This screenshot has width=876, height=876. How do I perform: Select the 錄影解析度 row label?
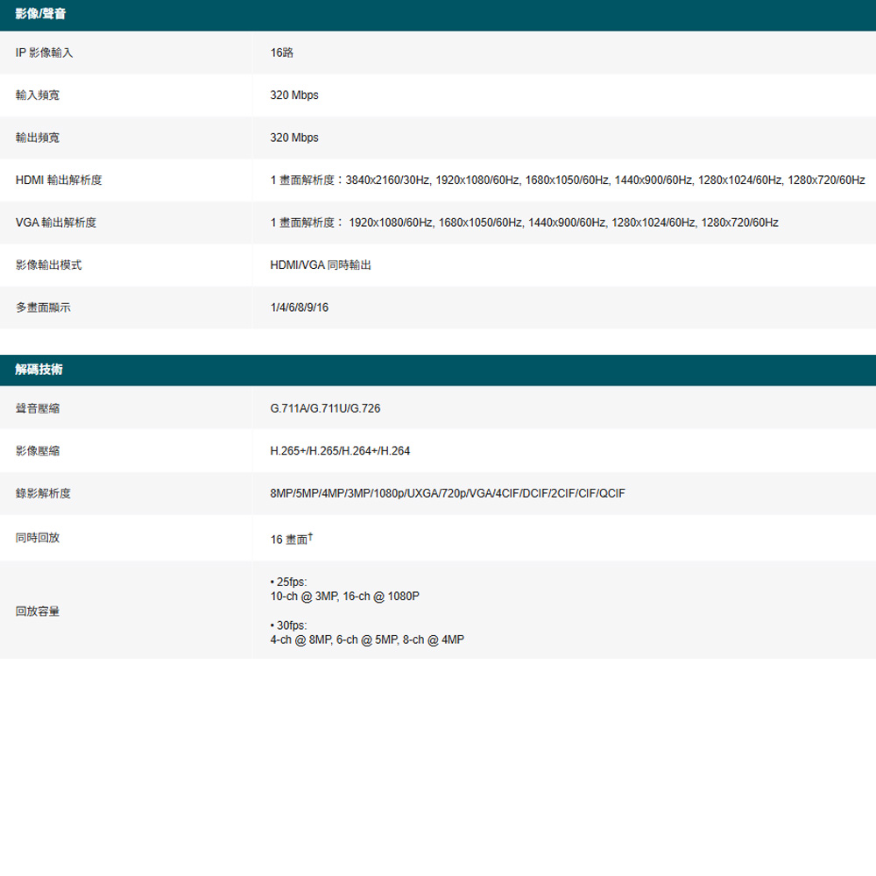point(43,494)
